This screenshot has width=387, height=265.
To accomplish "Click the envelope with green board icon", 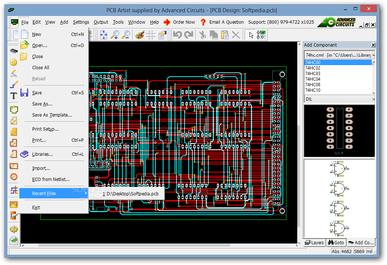I will pos(14,240).
